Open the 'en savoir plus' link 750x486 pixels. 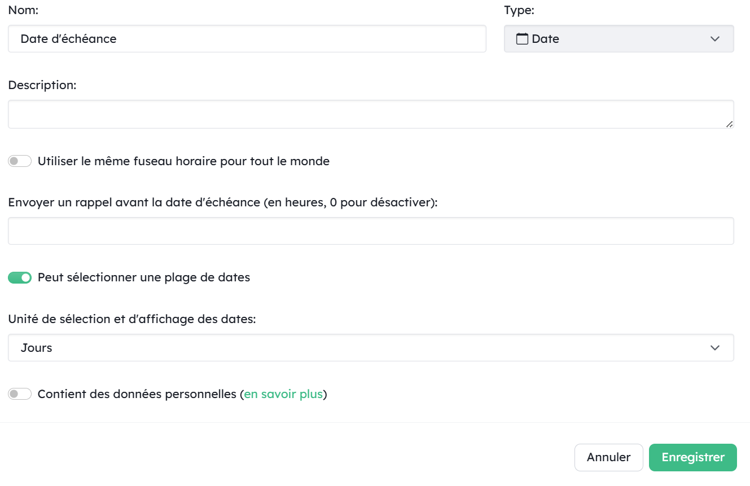click(283, 394)
